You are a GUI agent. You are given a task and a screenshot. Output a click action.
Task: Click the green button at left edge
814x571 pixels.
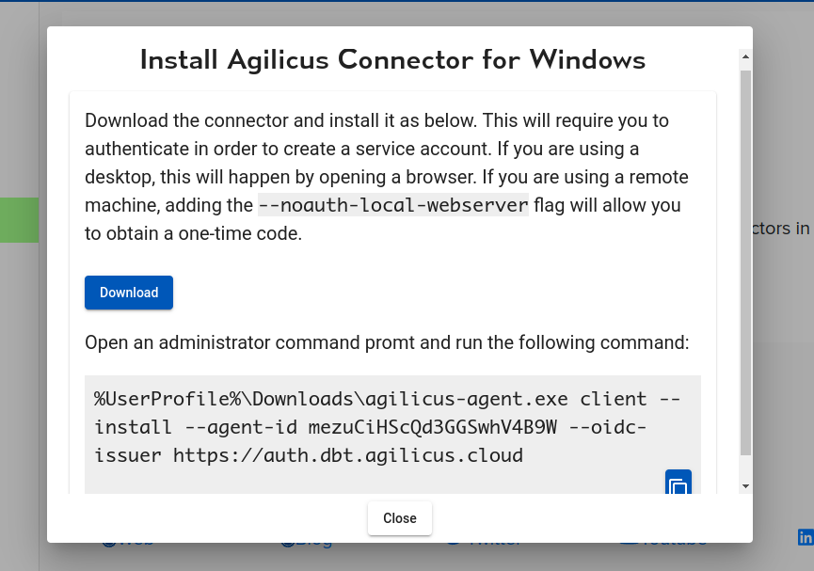coord(19,220)
